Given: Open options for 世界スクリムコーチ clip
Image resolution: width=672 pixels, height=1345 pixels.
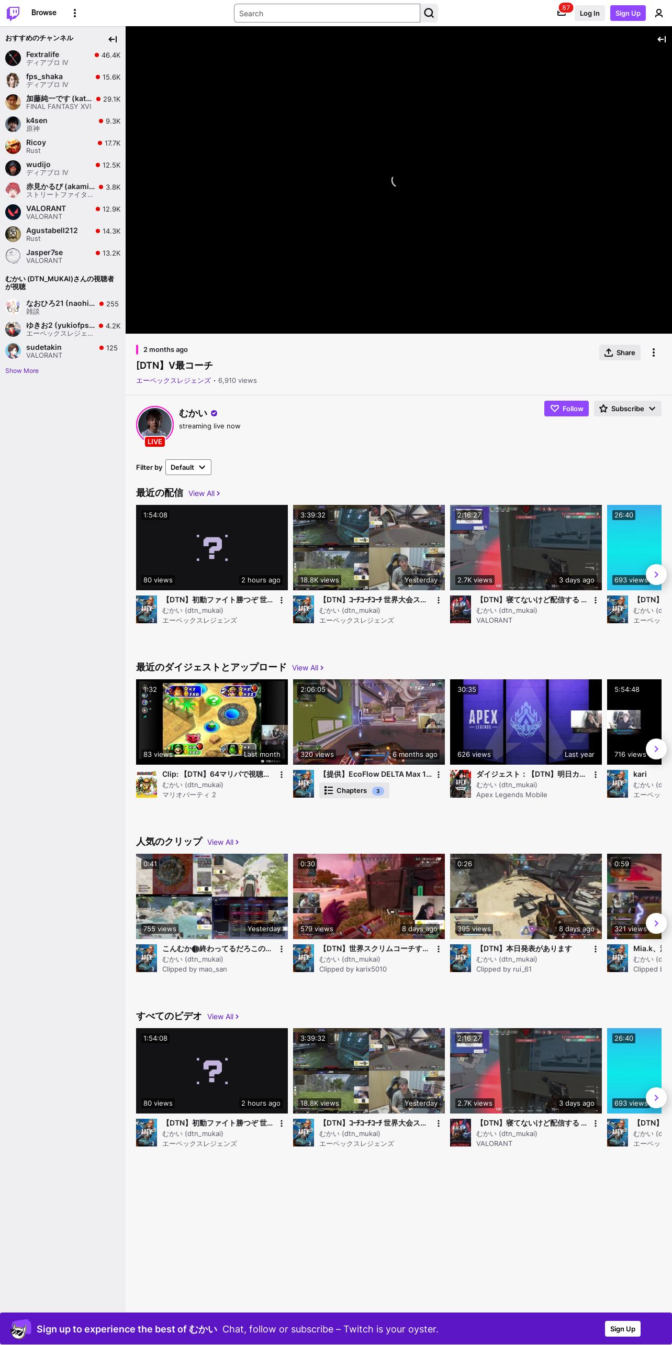Looking at the screenshot, I should click(439, 949).
